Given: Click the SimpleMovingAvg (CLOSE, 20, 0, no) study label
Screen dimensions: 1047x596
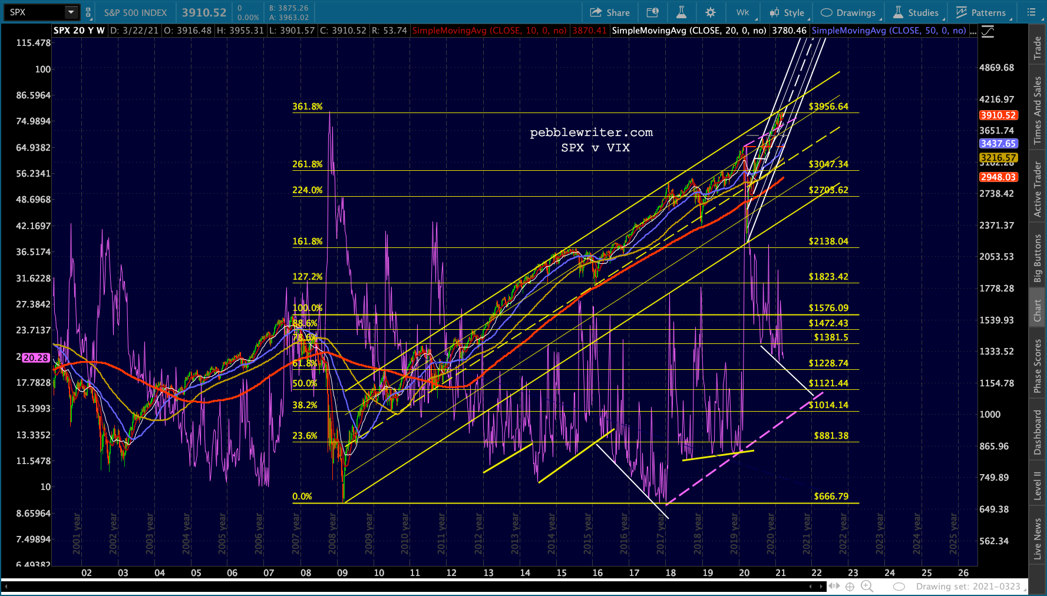Looking at the screenshot, I should coord(689,31).
